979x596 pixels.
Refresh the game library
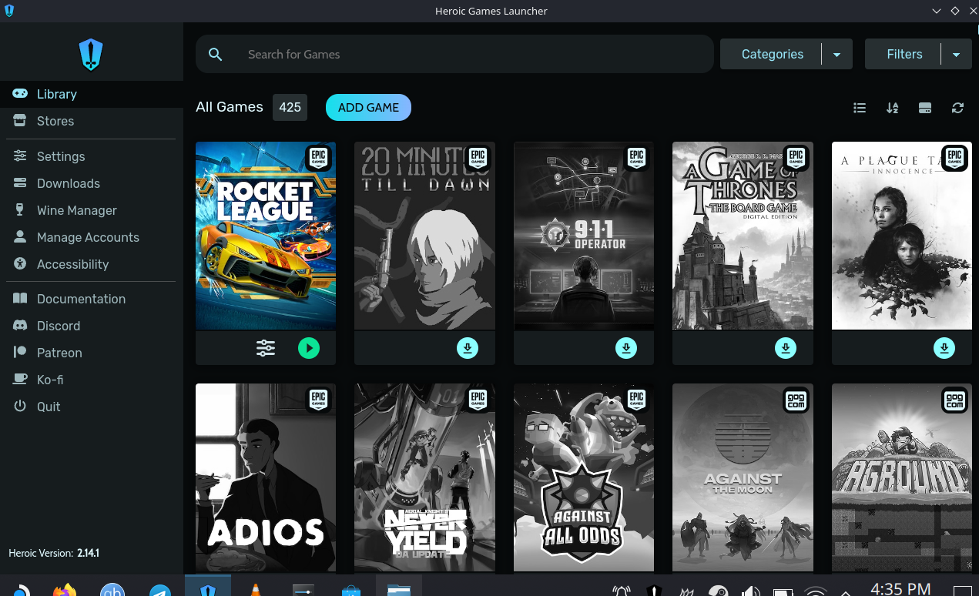957,108
